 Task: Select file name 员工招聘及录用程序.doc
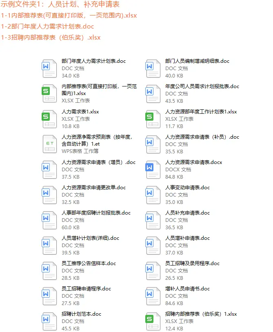(192, 263)
